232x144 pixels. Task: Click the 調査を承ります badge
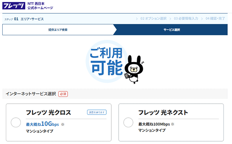97,112
